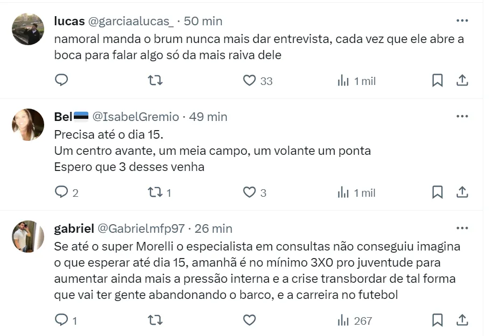View analytics on lucas's tweet
493x336 pixels.
pyautogui.click(x=356, y=81)
